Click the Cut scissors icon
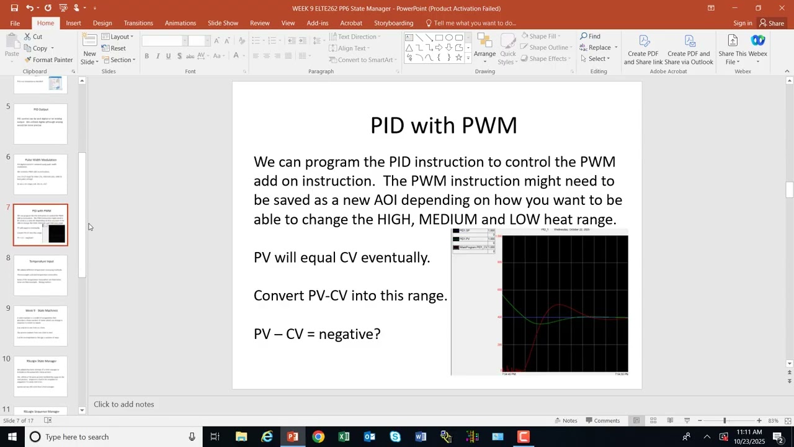794x447 pixels. [28, 37]
